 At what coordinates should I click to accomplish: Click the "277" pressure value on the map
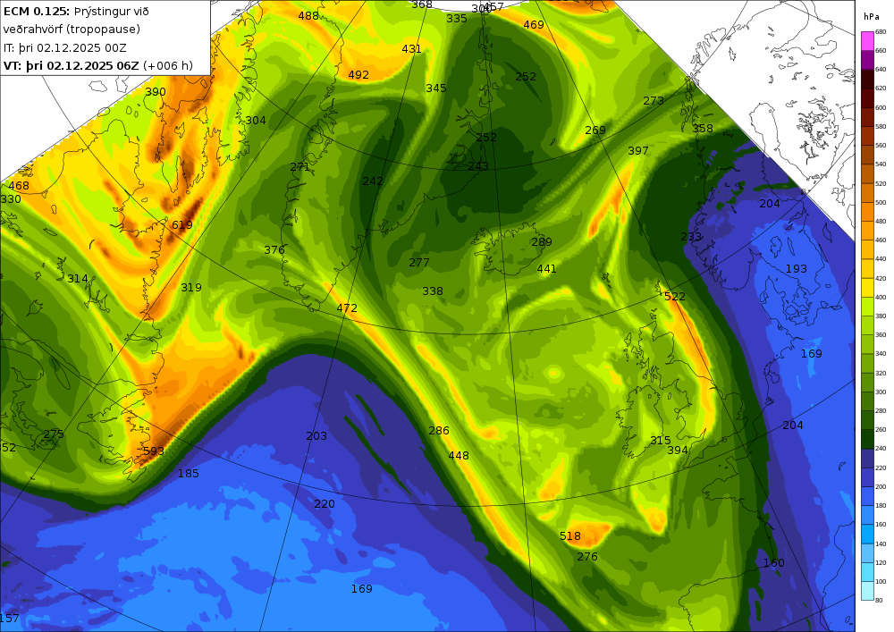pos(419,263)
